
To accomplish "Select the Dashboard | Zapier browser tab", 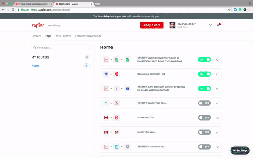I will coord(74,4).
